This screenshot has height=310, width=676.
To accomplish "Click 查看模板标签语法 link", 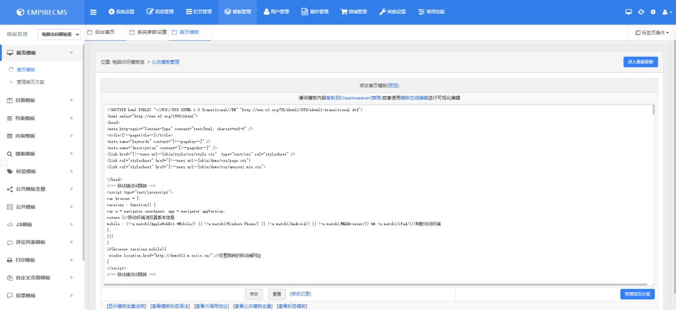I will (x=170, y=306).
